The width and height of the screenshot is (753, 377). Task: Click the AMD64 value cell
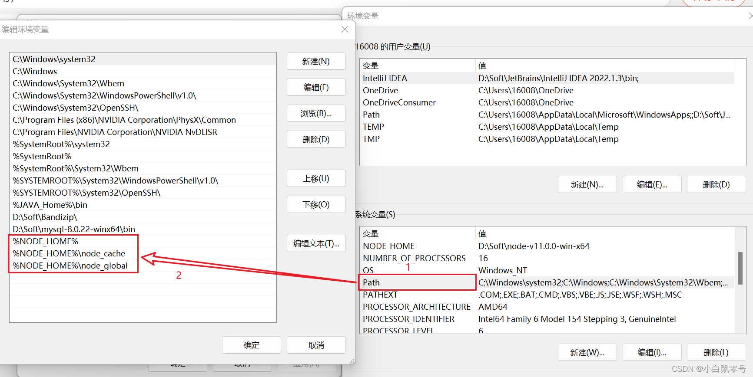tap(493, 307)
